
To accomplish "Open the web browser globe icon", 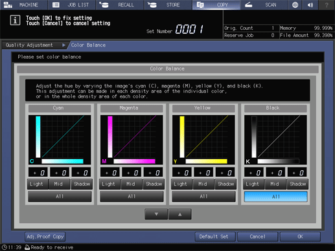I will (295, 5).
